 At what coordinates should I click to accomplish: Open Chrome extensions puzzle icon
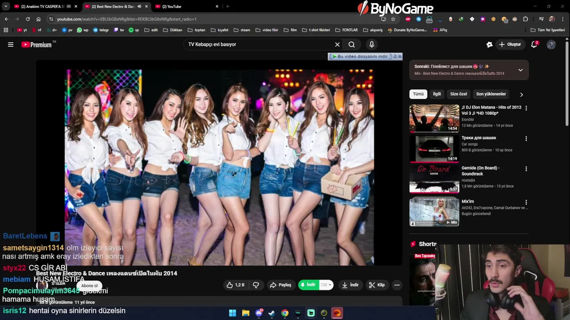point(525,19)
